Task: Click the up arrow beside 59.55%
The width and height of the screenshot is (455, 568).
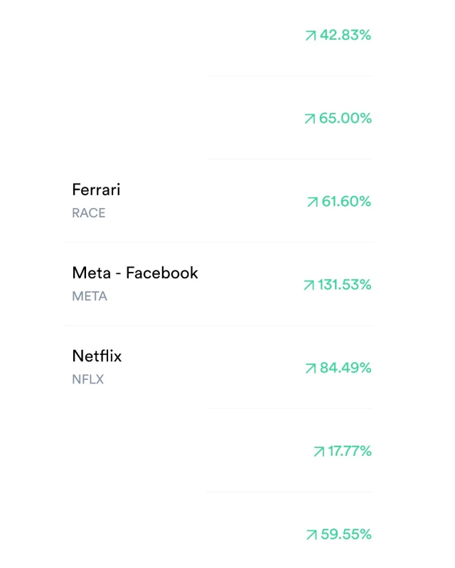Action: point(311,535)
